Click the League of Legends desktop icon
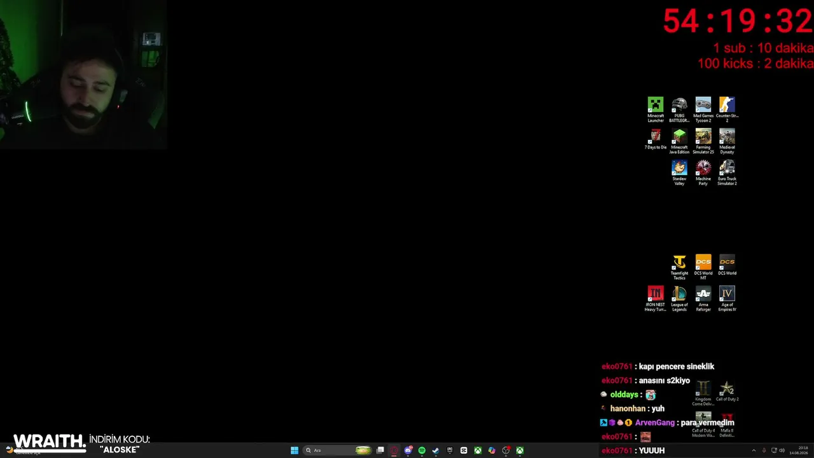The image size is (814, 458). [x=679, y=298]
